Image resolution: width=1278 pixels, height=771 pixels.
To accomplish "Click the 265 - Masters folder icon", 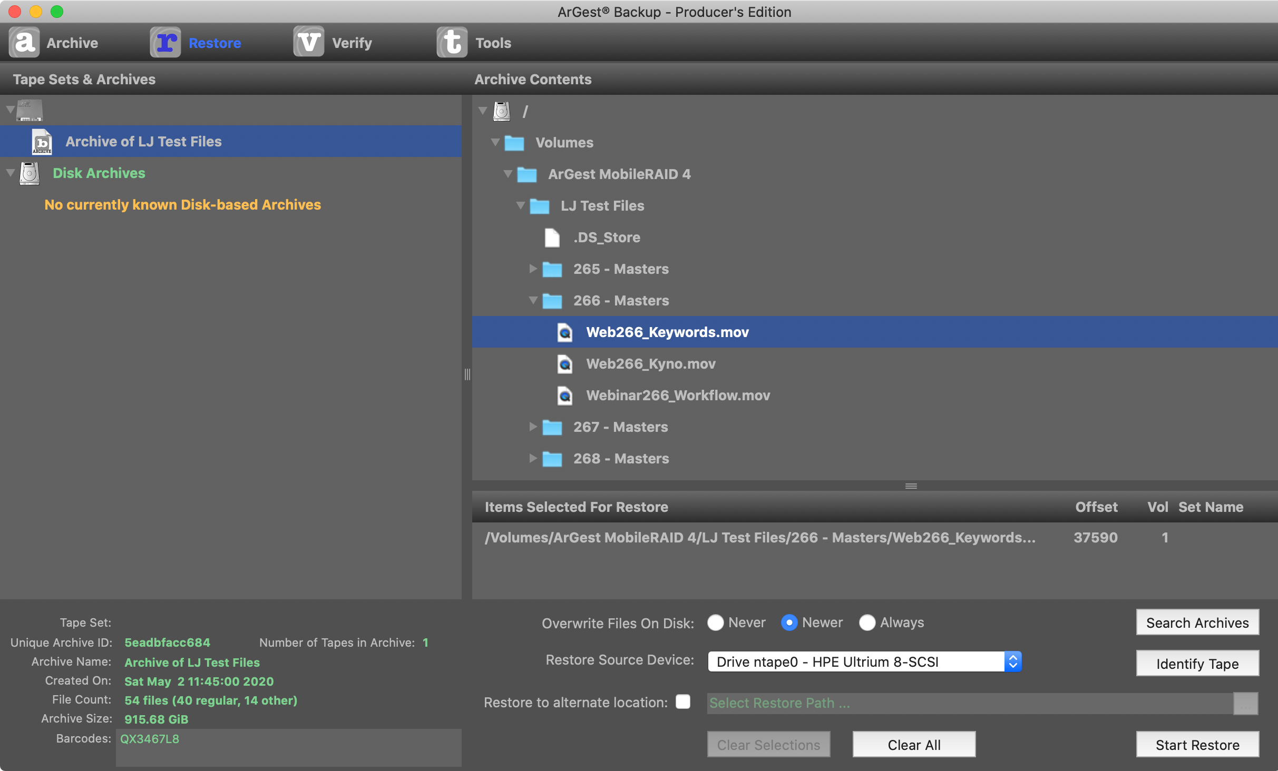I will coord(552,269).
